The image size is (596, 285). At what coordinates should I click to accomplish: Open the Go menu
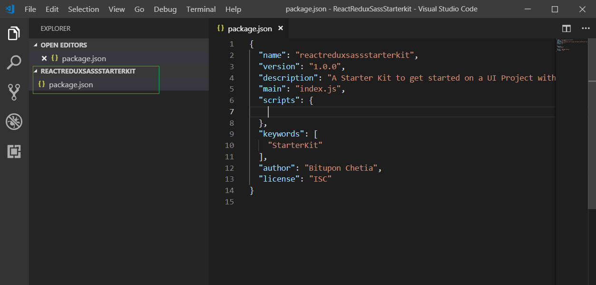click(139, 9)
